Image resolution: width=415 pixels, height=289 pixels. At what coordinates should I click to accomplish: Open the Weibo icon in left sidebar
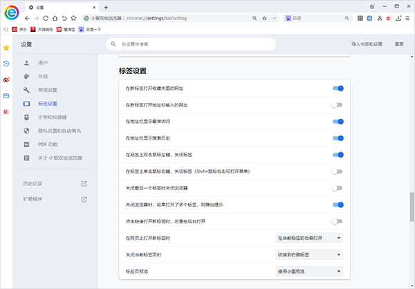click(6, 80)
